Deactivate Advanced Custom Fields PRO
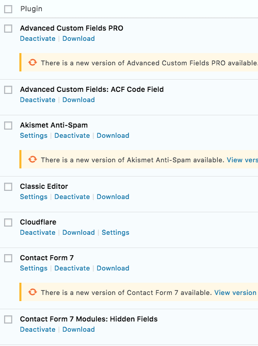Viewport: 258px width, 346px height. click(38, 39)
